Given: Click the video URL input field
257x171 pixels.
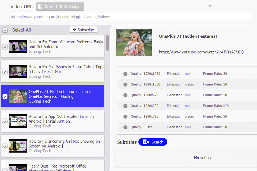Looking at the screenshot, I should tap(130, 17).
